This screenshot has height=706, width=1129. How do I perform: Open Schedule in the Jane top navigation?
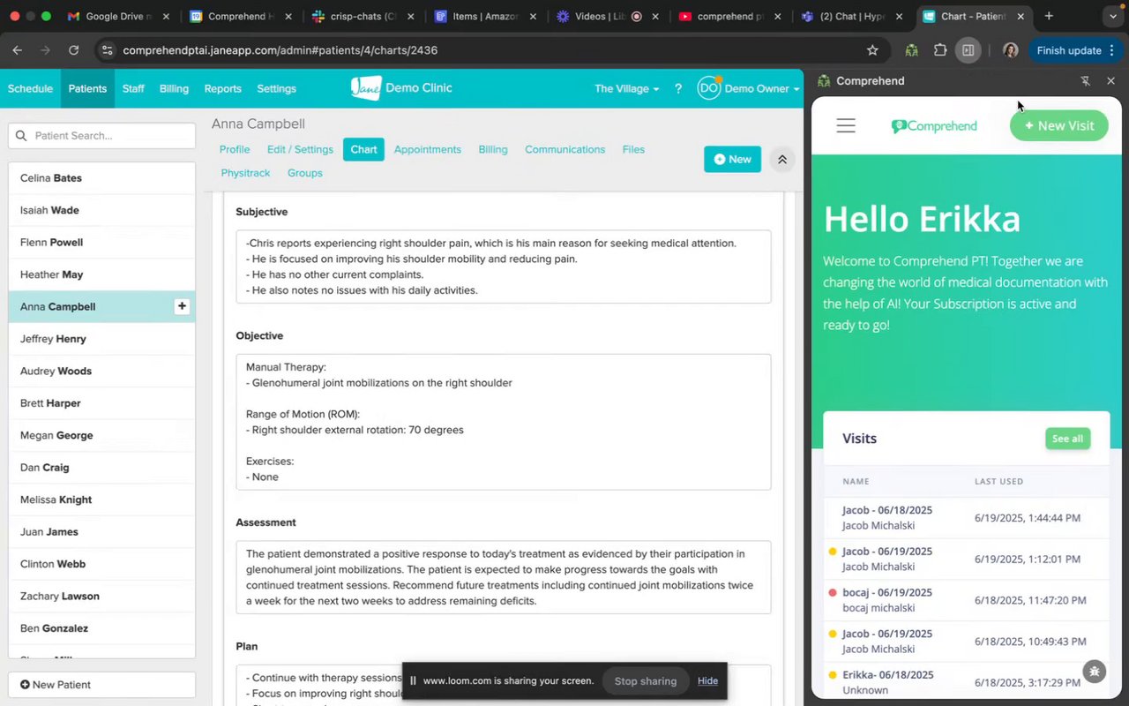coord(30,88)
